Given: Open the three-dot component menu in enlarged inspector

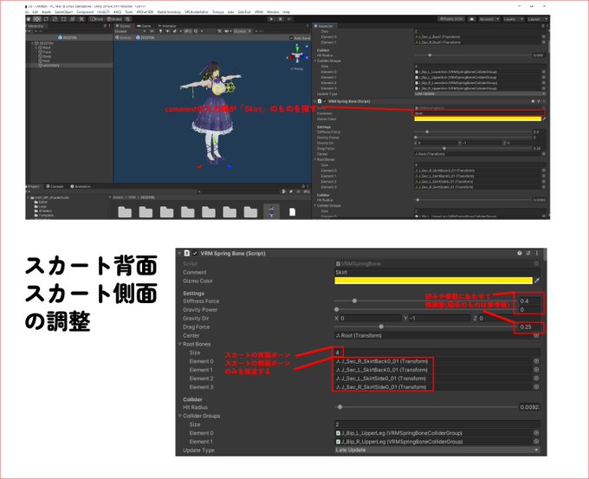Looking at the screenshot, I should coord(537,253).
